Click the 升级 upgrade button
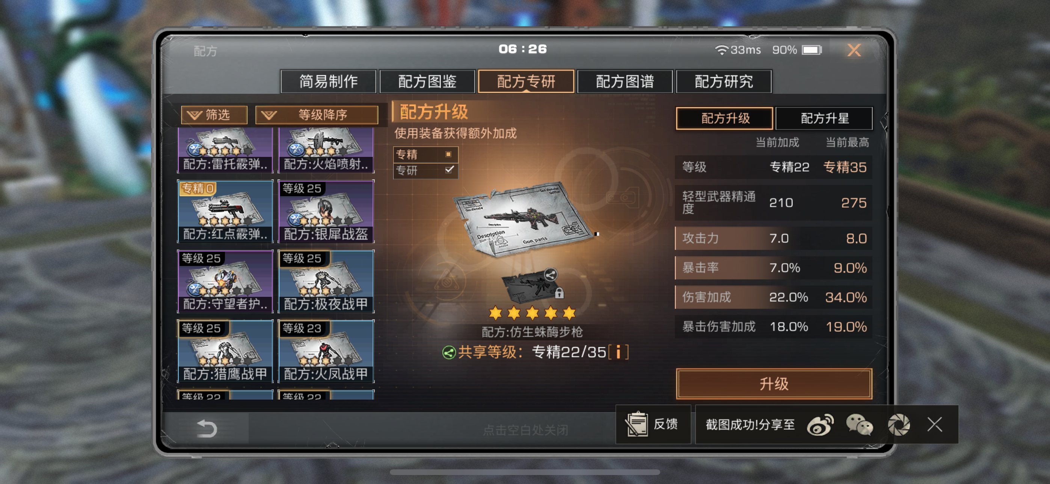This screenshot has width=1050, height=484. tap(774, 384)
